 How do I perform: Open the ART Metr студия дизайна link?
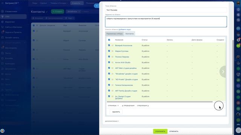(126, 68)
